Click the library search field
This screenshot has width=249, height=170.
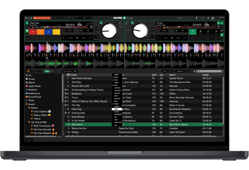pyautogui.click(x=210, y=71)
